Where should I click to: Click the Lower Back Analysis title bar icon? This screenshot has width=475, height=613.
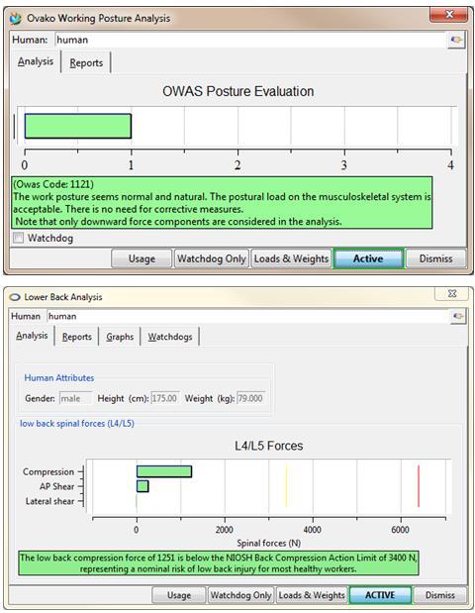(x=15, y=297)
